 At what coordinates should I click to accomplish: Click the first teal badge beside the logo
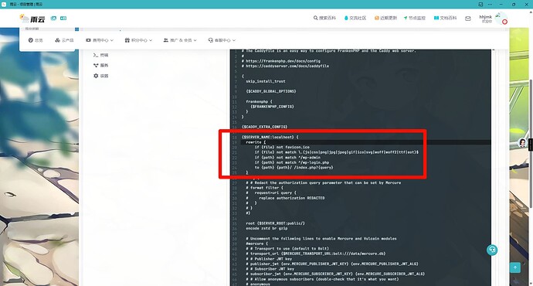(x=53, y=19)
